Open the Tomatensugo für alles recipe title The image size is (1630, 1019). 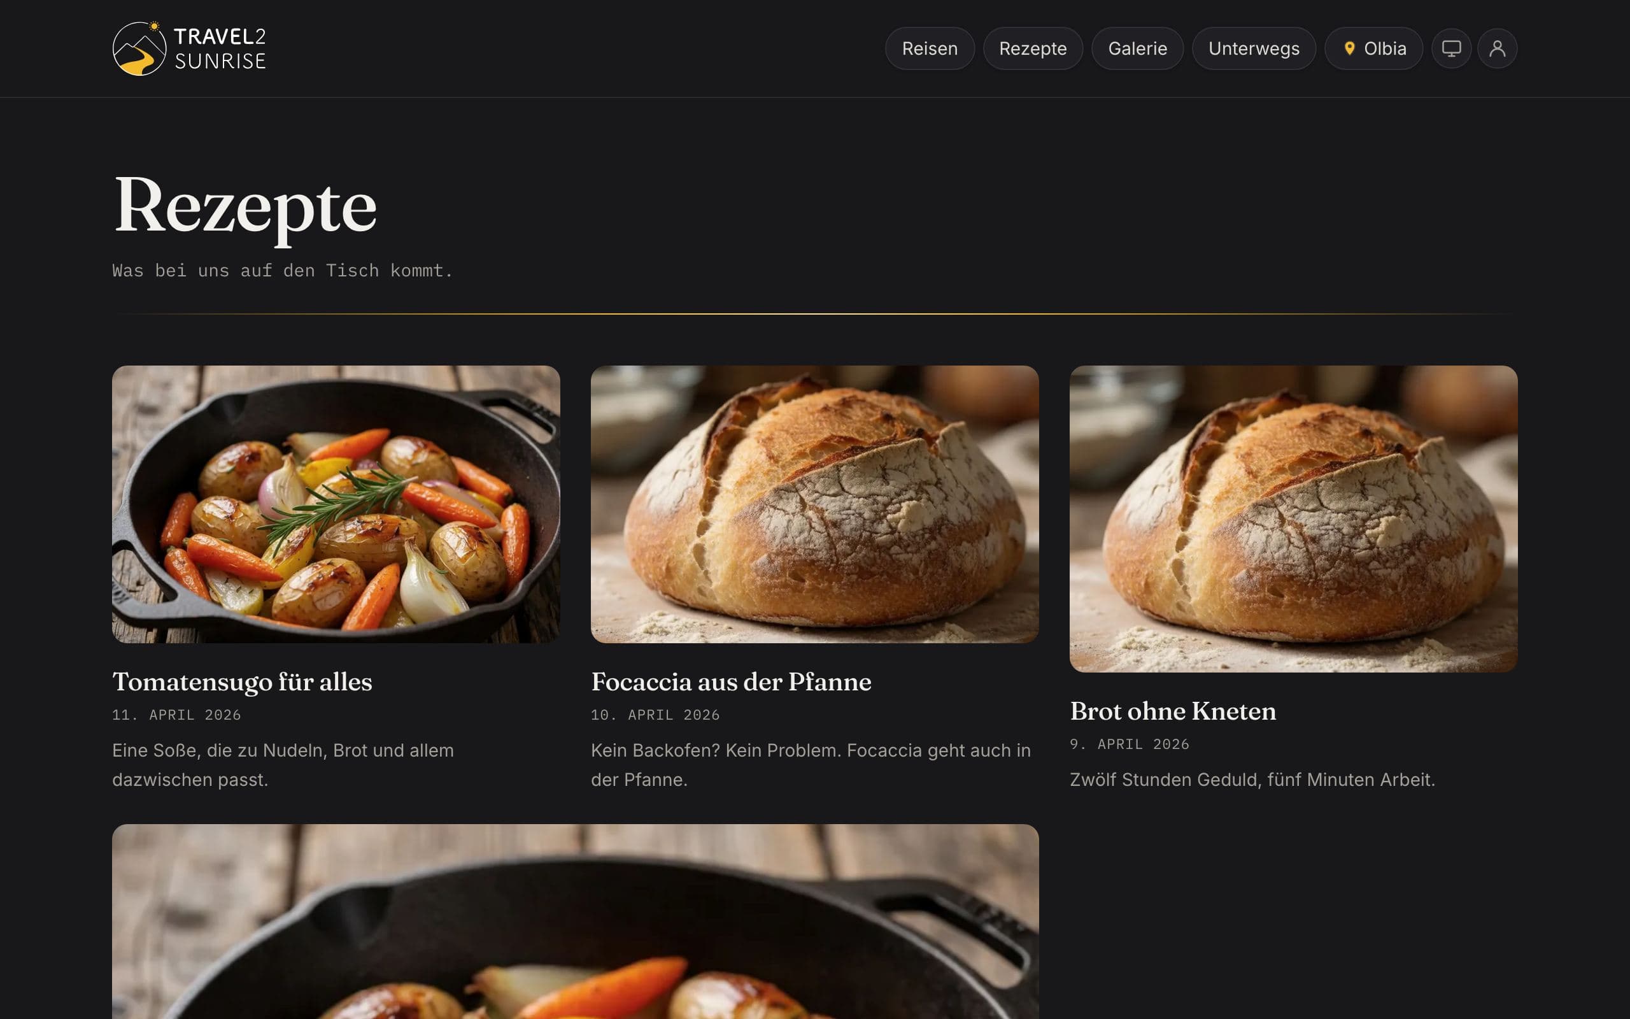click(242, 681)
